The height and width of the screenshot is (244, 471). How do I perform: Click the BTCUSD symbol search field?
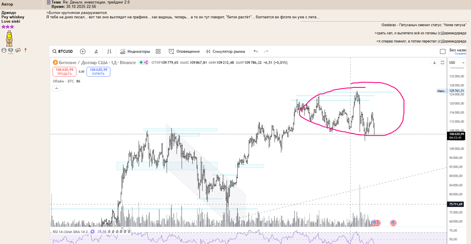click(x=63, y=51)
